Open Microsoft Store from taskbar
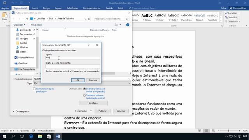The width and height of the screenshot is (249, 140). pos(49,136)
